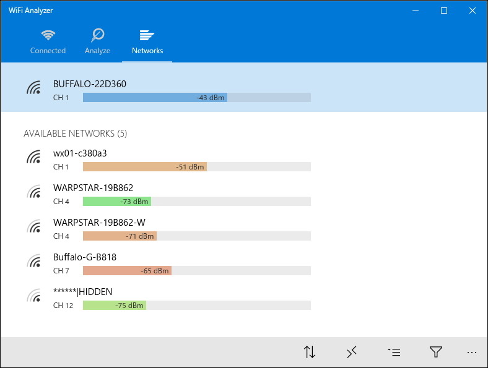Viewport: 488px width, 368px height.
Task: Click signal icon beside Buffalo-G-B818
Action: pyautogui.click(x=34, y=261)
